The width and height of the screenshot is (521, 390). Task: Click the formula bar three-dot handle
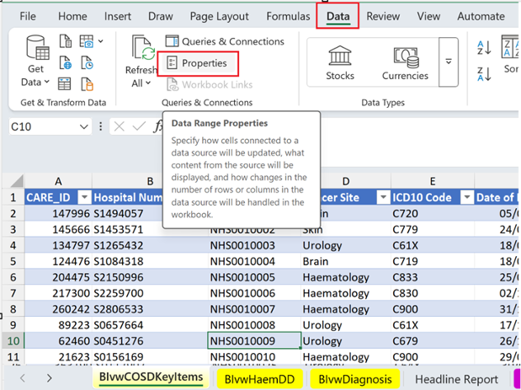[x=100, y=126]
